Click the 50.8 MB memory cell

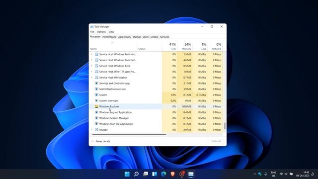click(x=184, y=106)
